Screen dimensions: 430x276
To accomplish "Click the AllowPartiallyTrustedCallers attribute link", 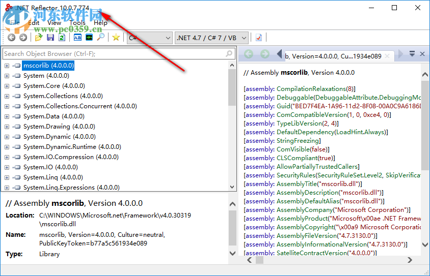I will click(x=317, y=167).
